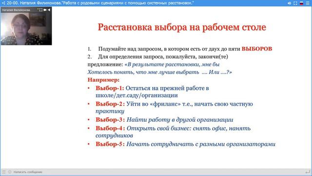This screenshot has height=176, width=312.
Task: Open the hamburger menu in the top bar
Action: click(308, 3)
